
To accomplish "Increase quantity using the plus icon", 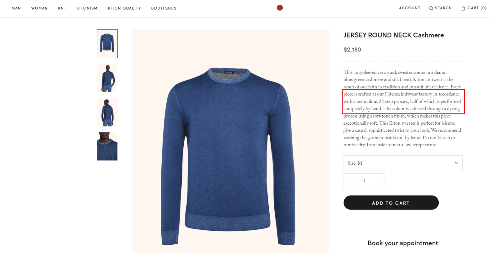I will pos(377,181).
